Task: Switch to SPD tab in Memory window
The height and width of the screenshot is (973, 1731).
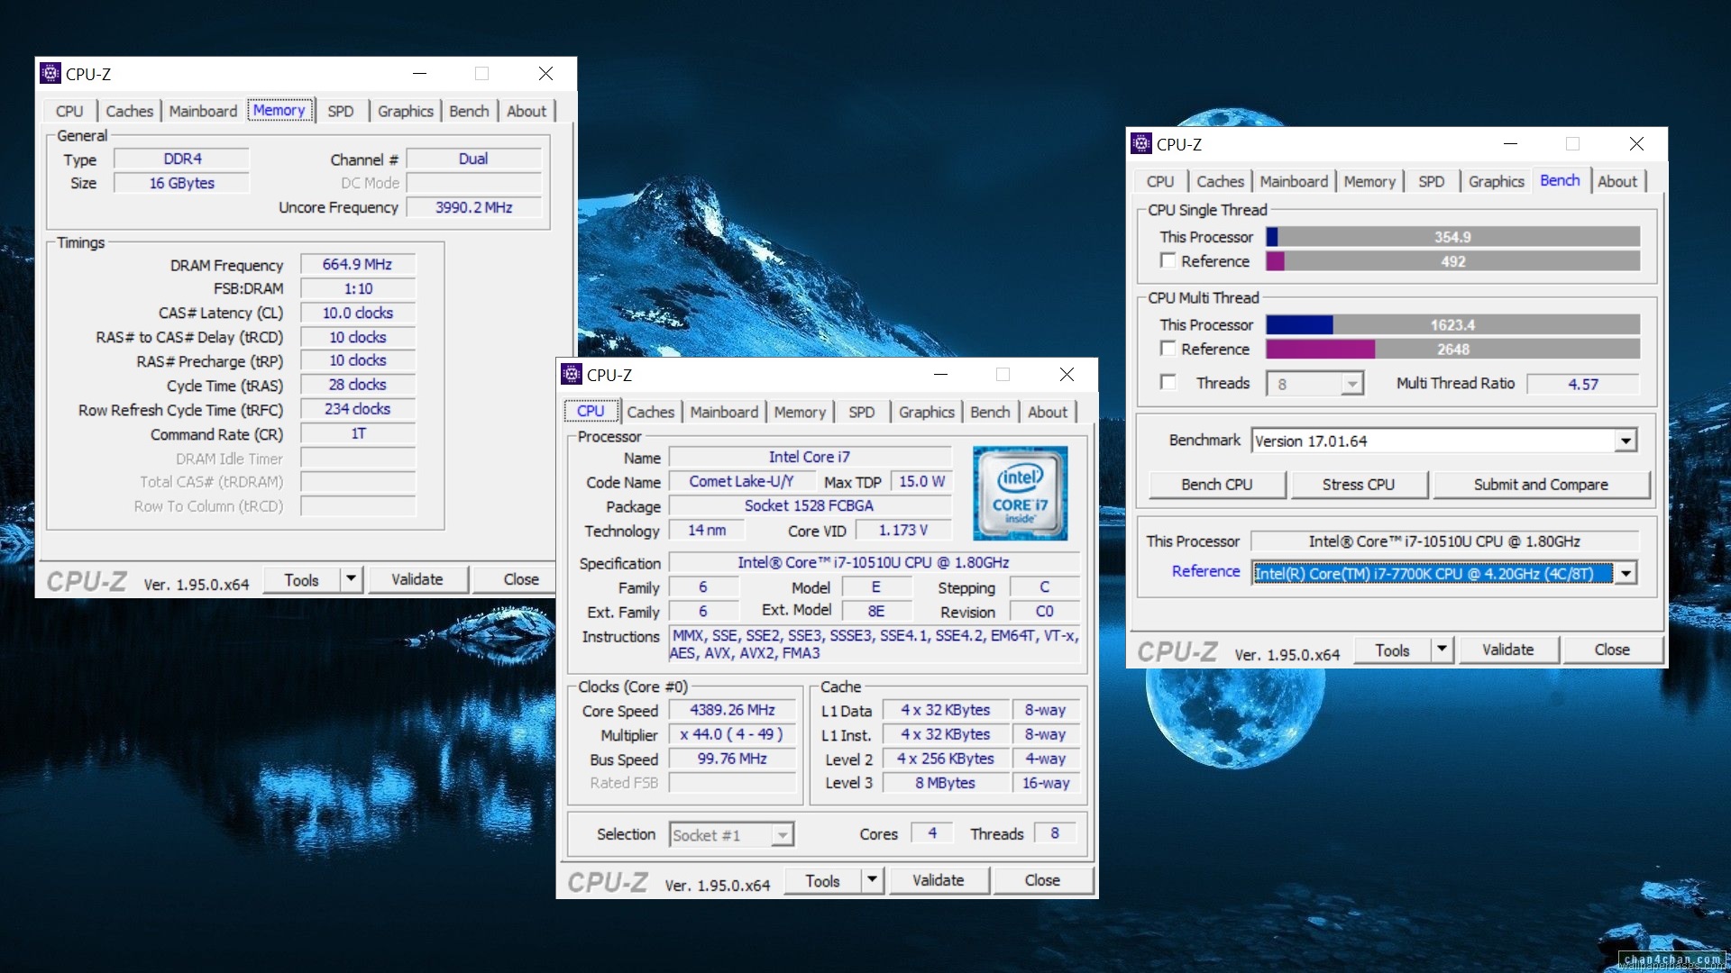Action: click(340, 111)
